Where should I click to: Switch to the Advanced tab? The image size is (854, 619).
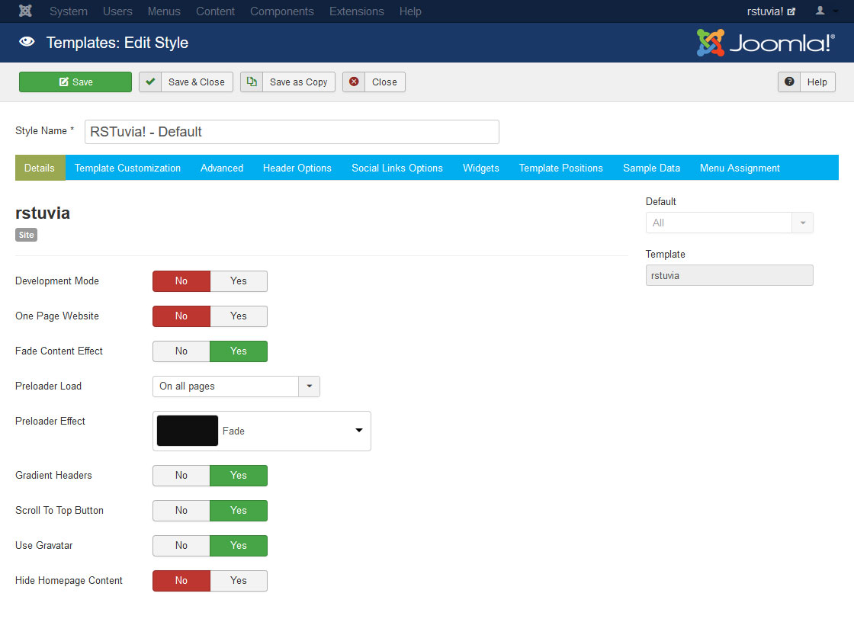click(222, 168)
